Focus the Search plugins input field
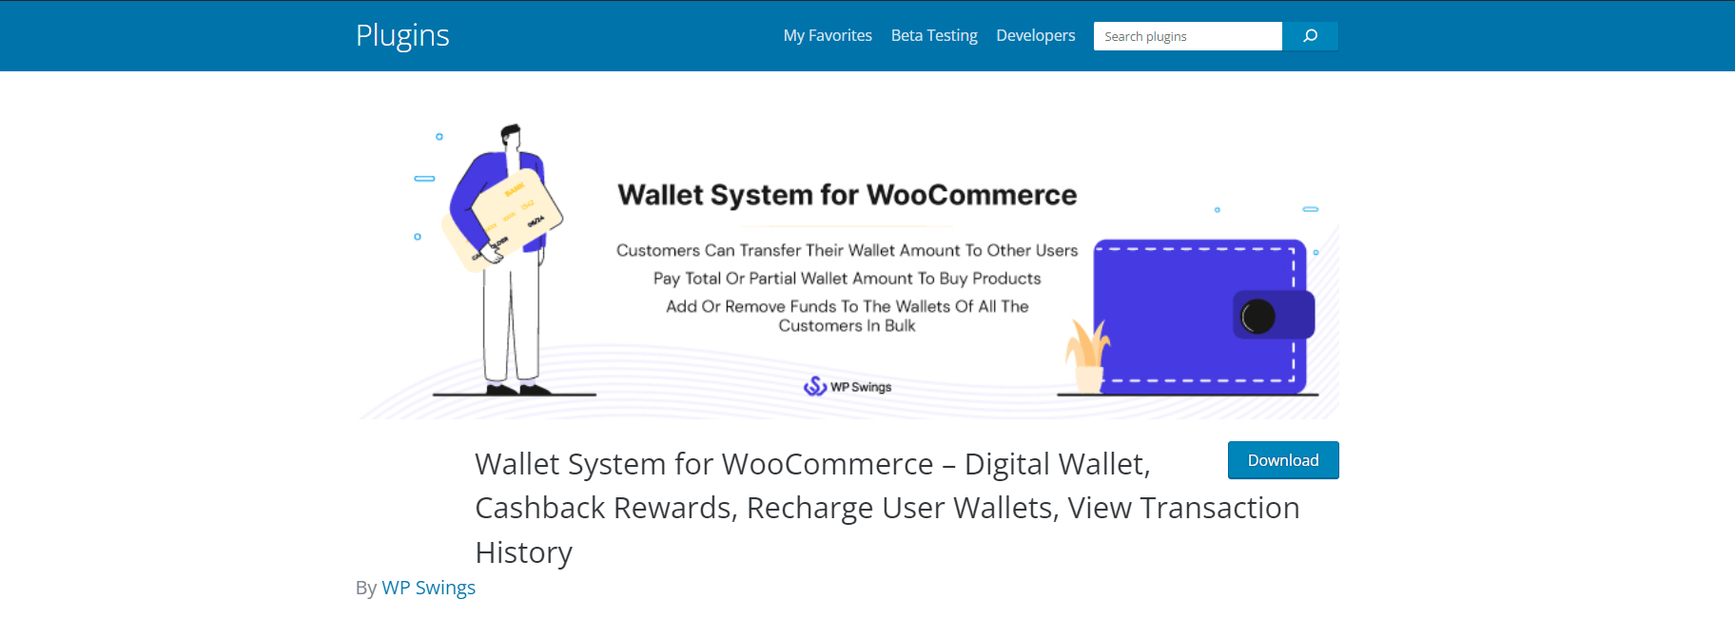The height and width of the screenshot is (619, 1735). 1188,36
